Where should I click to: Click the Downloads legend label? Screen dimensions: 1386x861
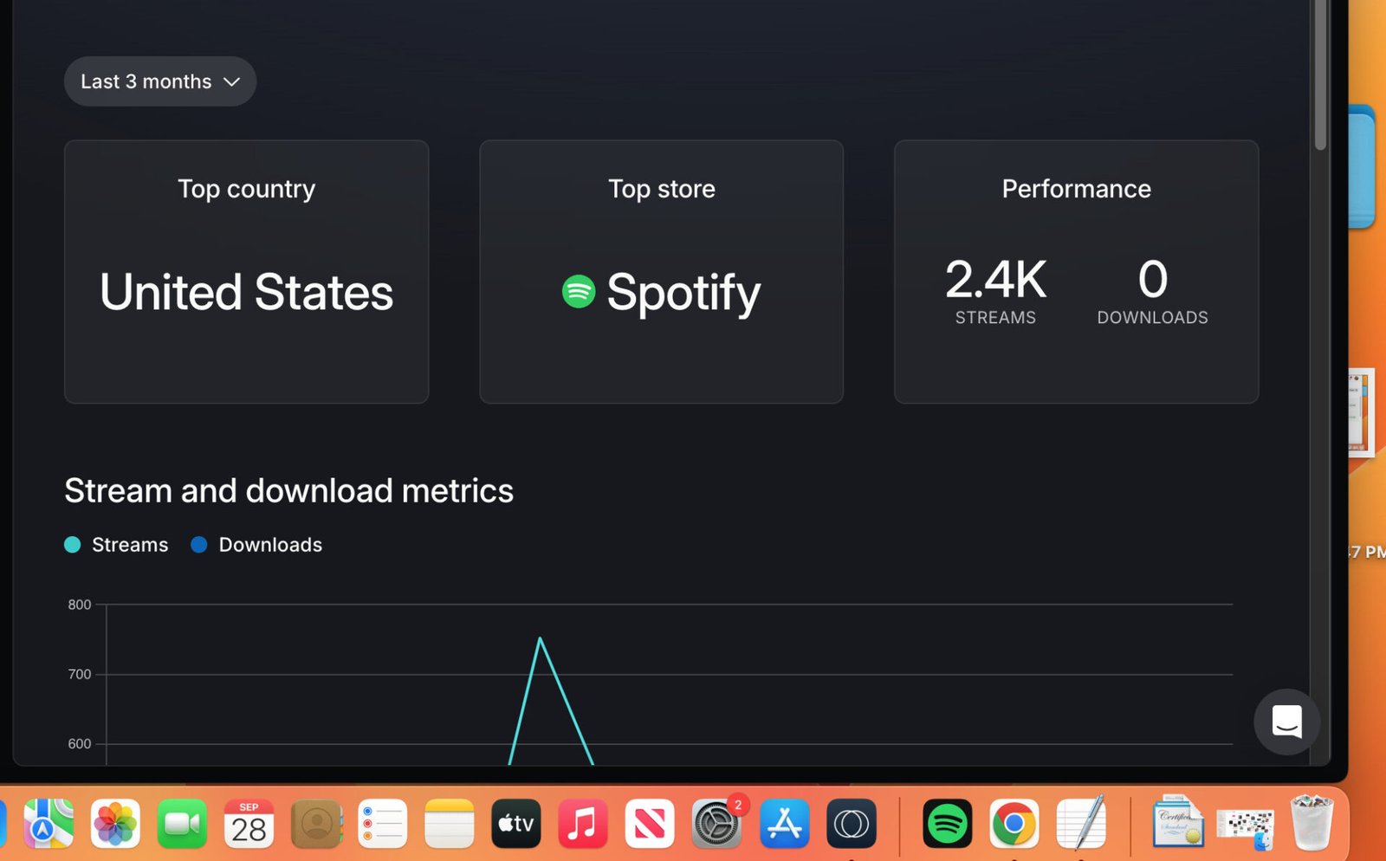click(270, 545)
